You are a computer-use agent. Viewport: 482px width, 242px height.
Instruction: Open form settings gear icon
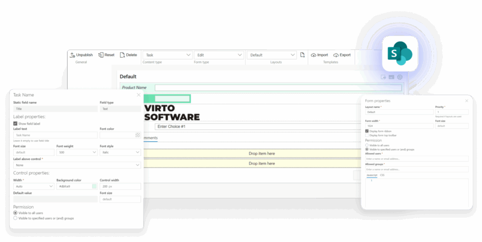400,77
